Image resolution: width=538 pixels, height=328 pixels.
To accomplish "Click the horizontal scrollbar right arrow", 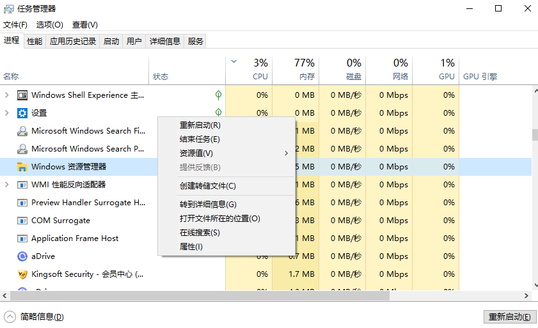I will pos(526,296).
